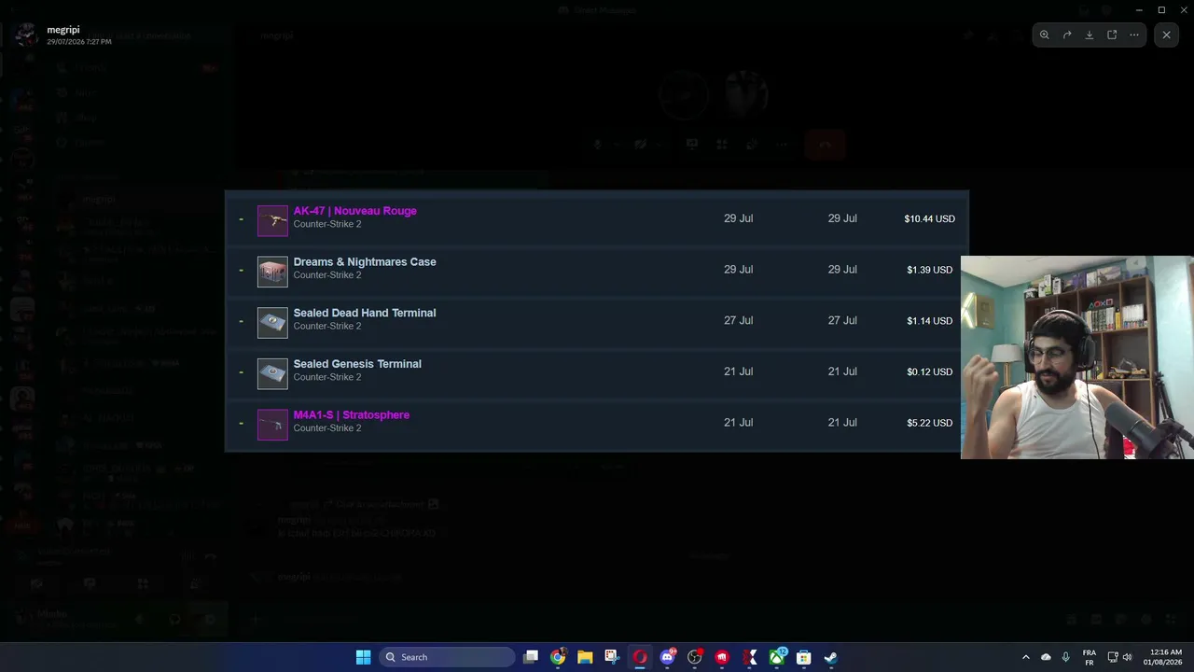Click the Dreams & Nightmares Case item name
The height and width of the screenshot is (672, 1194).
pos(365,262)
